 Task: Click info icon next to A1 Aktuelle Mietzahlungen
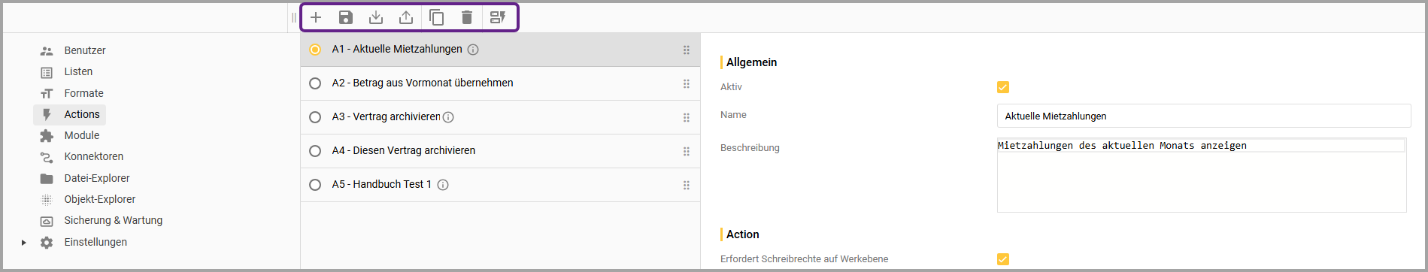click(x=473, y=50)
